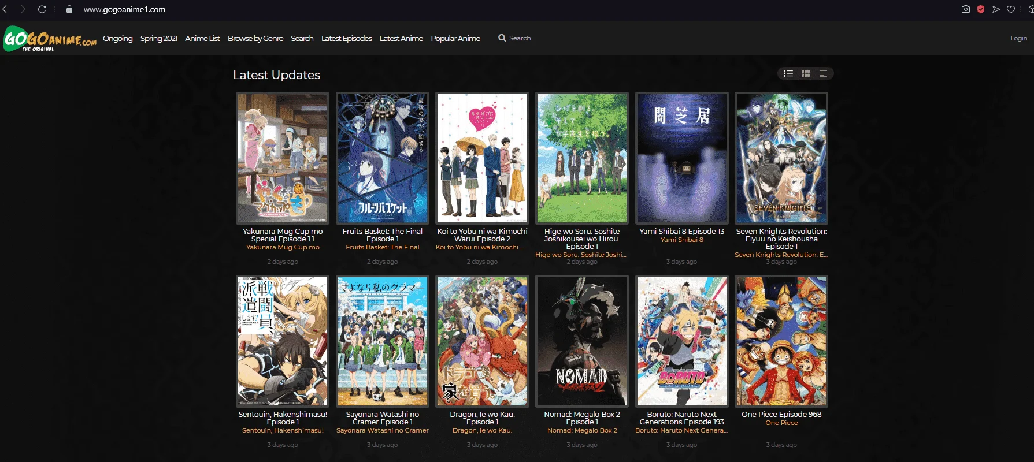
Task: Open the Boruto poster image
Action: tap(682, 341)
